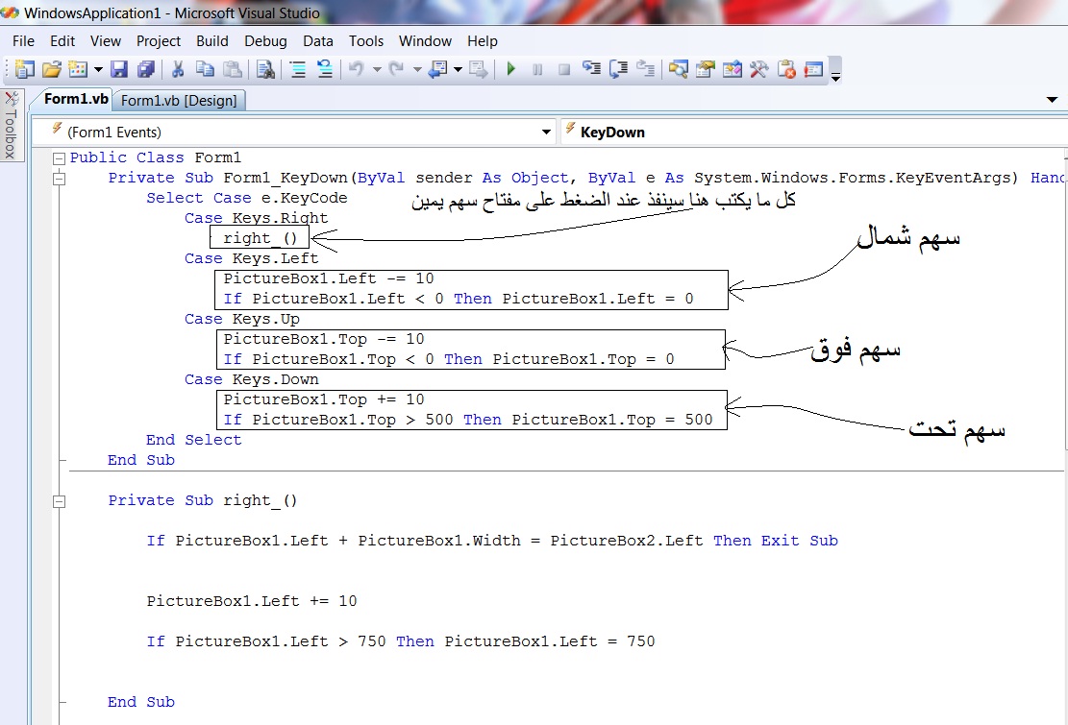Click the 'PictureBox1.Top += 10' line
The height and width of the screenshot is (725, 1068).
tap(324, 399)
